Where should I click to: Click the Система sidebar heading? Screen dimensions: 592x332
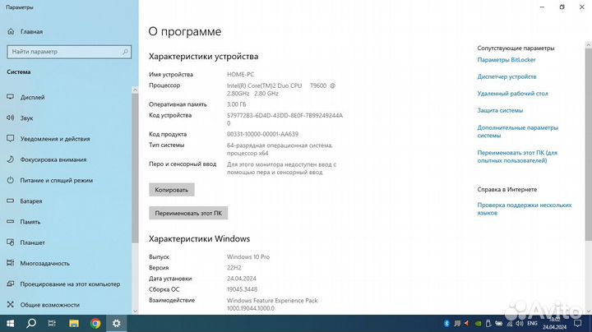pos(18,71)
